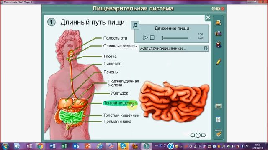268x150 pixels.
Task: Open Google Chrome from the taskbar
Action: click(40, 146)
